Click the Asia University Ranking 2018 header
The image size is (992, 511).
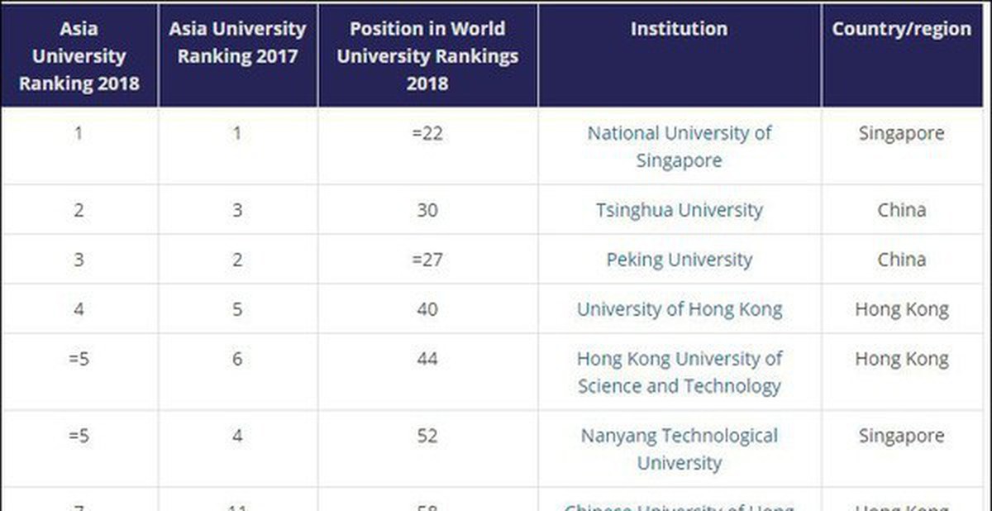[79, 55]
